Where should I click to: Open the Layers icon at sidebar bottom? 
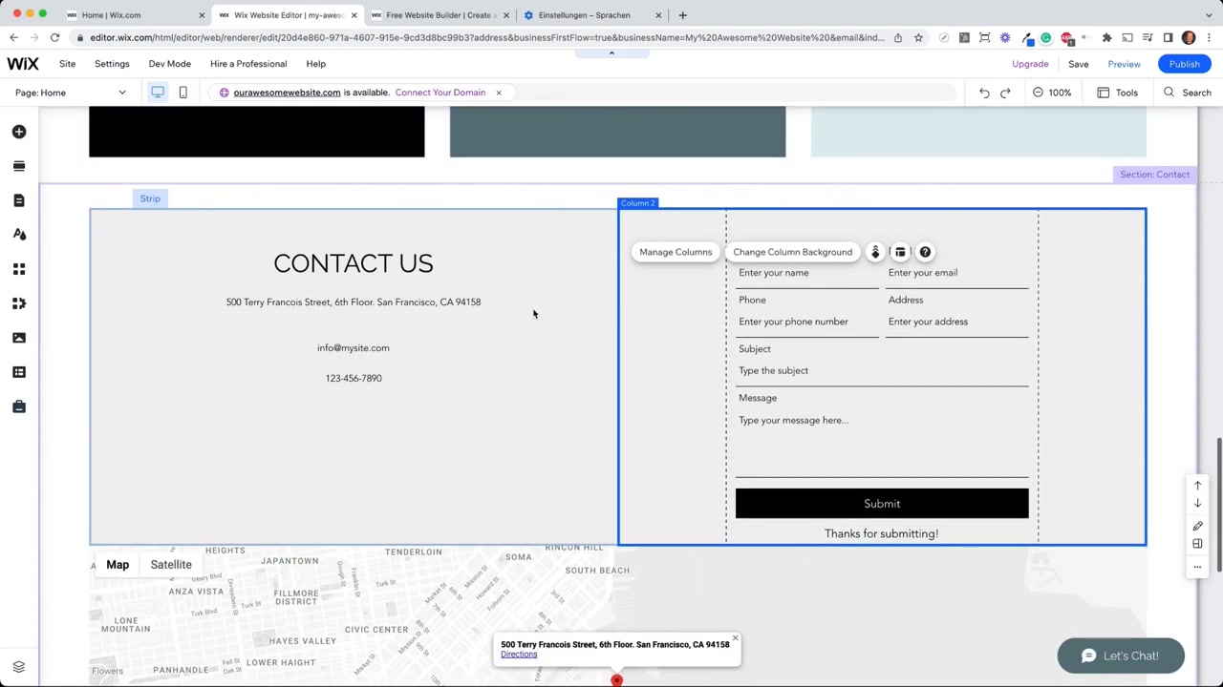18,667
